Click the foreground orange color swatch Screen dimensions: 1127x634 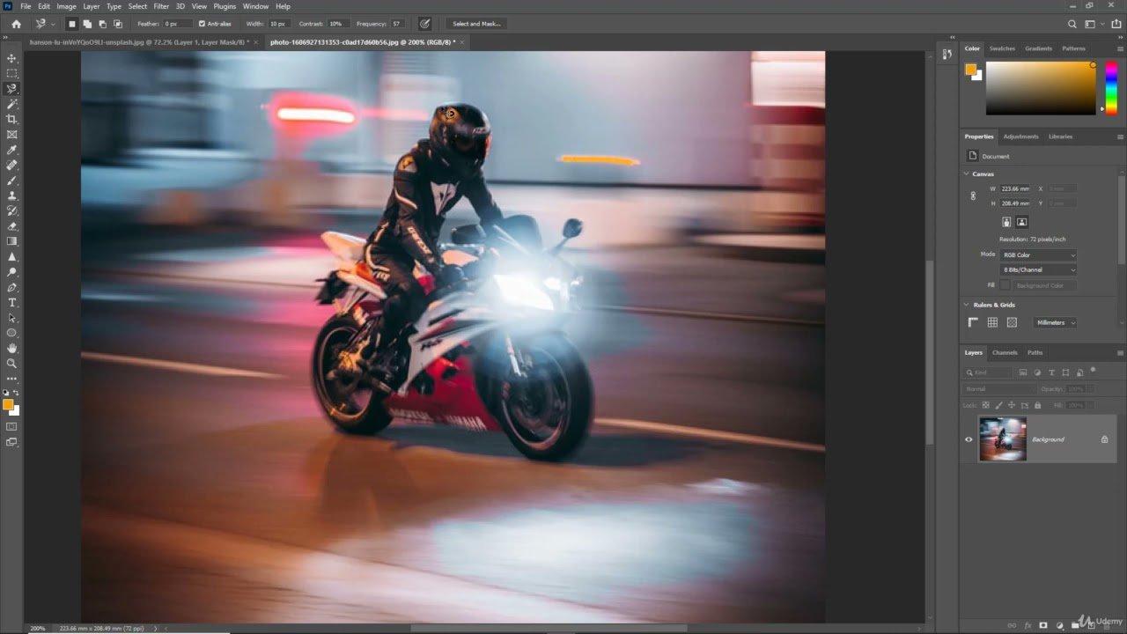8,404
